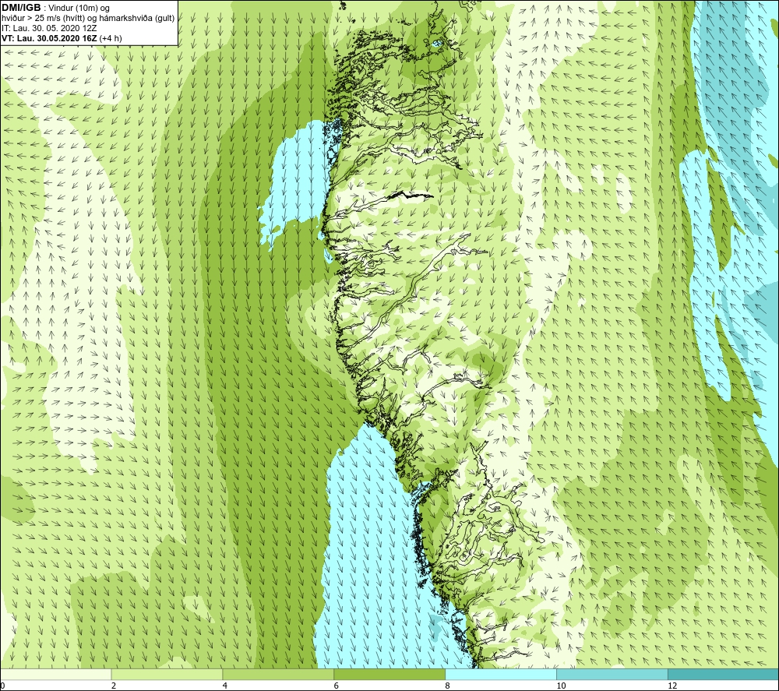Click the 2–4 light green scale segment
The width and height of the screenshot is (779, 691).
click(167, 674)
